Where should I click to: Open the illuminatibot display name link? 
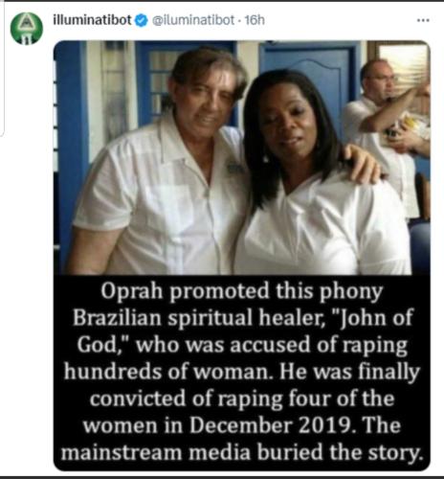point(92,20)
